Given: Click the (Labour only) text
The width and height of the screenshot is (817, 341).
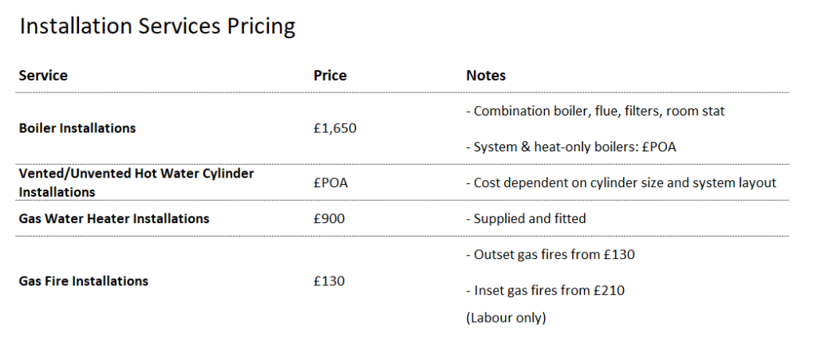Looking at the screenshot, I should point(506,318).
